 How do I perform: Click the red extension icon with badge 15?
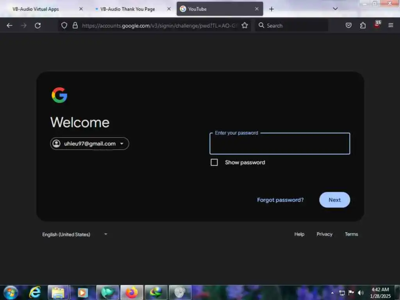tap(377, 25)
